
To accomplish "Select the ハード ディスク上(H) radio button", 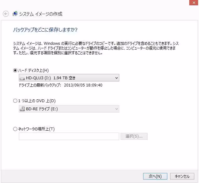I will [x=15, y=71].
